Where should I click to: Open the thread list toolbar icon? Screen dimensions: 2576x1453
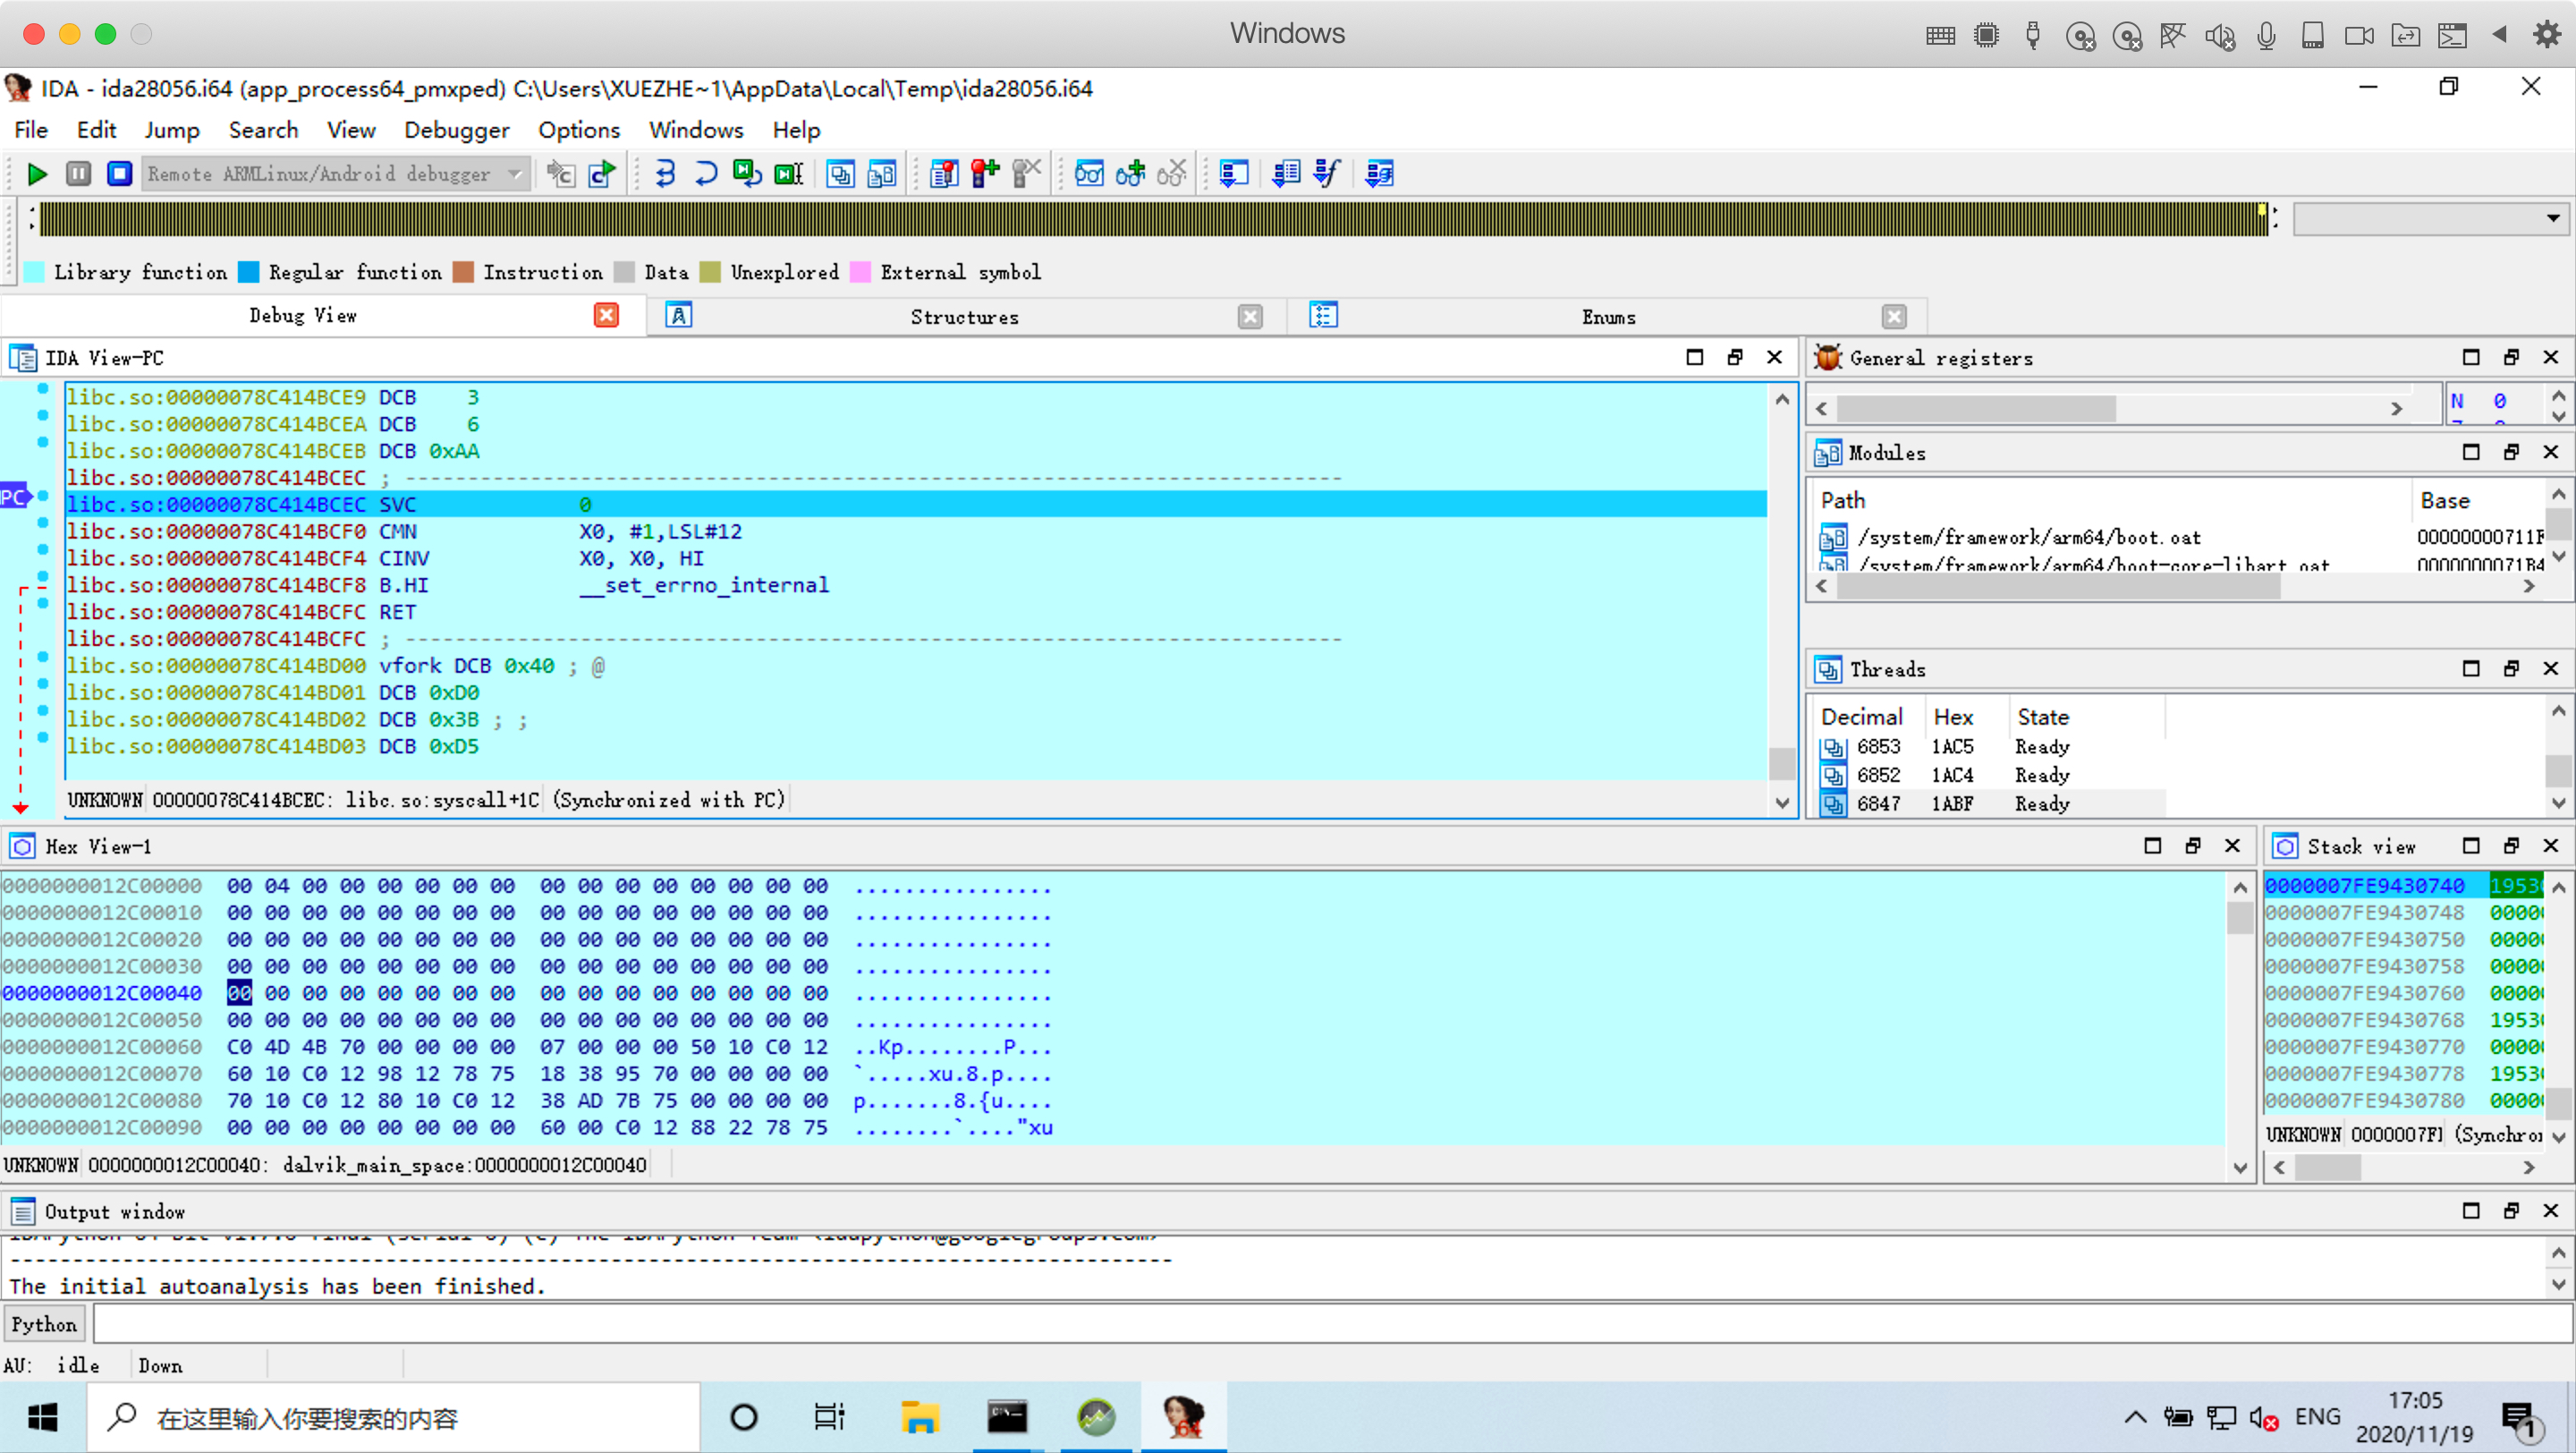coord(840,174)
